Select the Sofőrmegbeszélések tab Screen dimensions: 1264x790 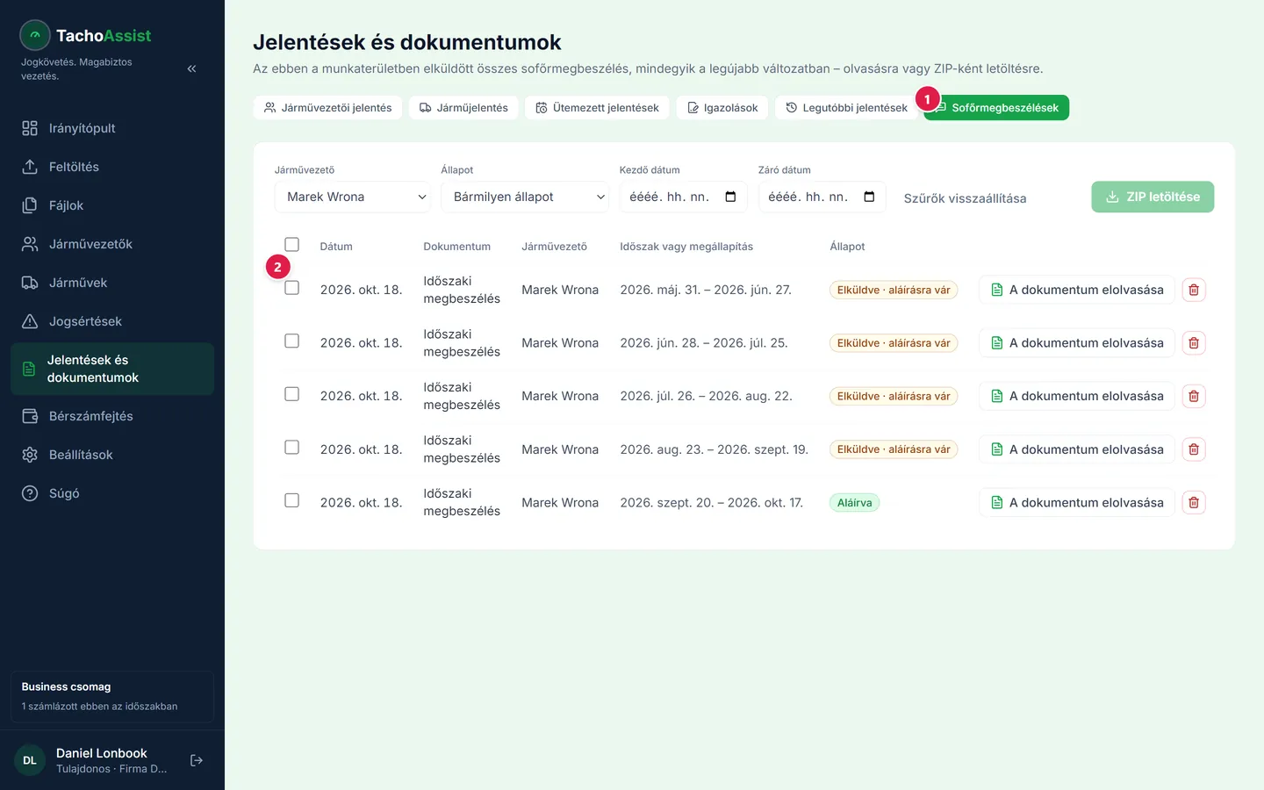(x=996, y=108)
